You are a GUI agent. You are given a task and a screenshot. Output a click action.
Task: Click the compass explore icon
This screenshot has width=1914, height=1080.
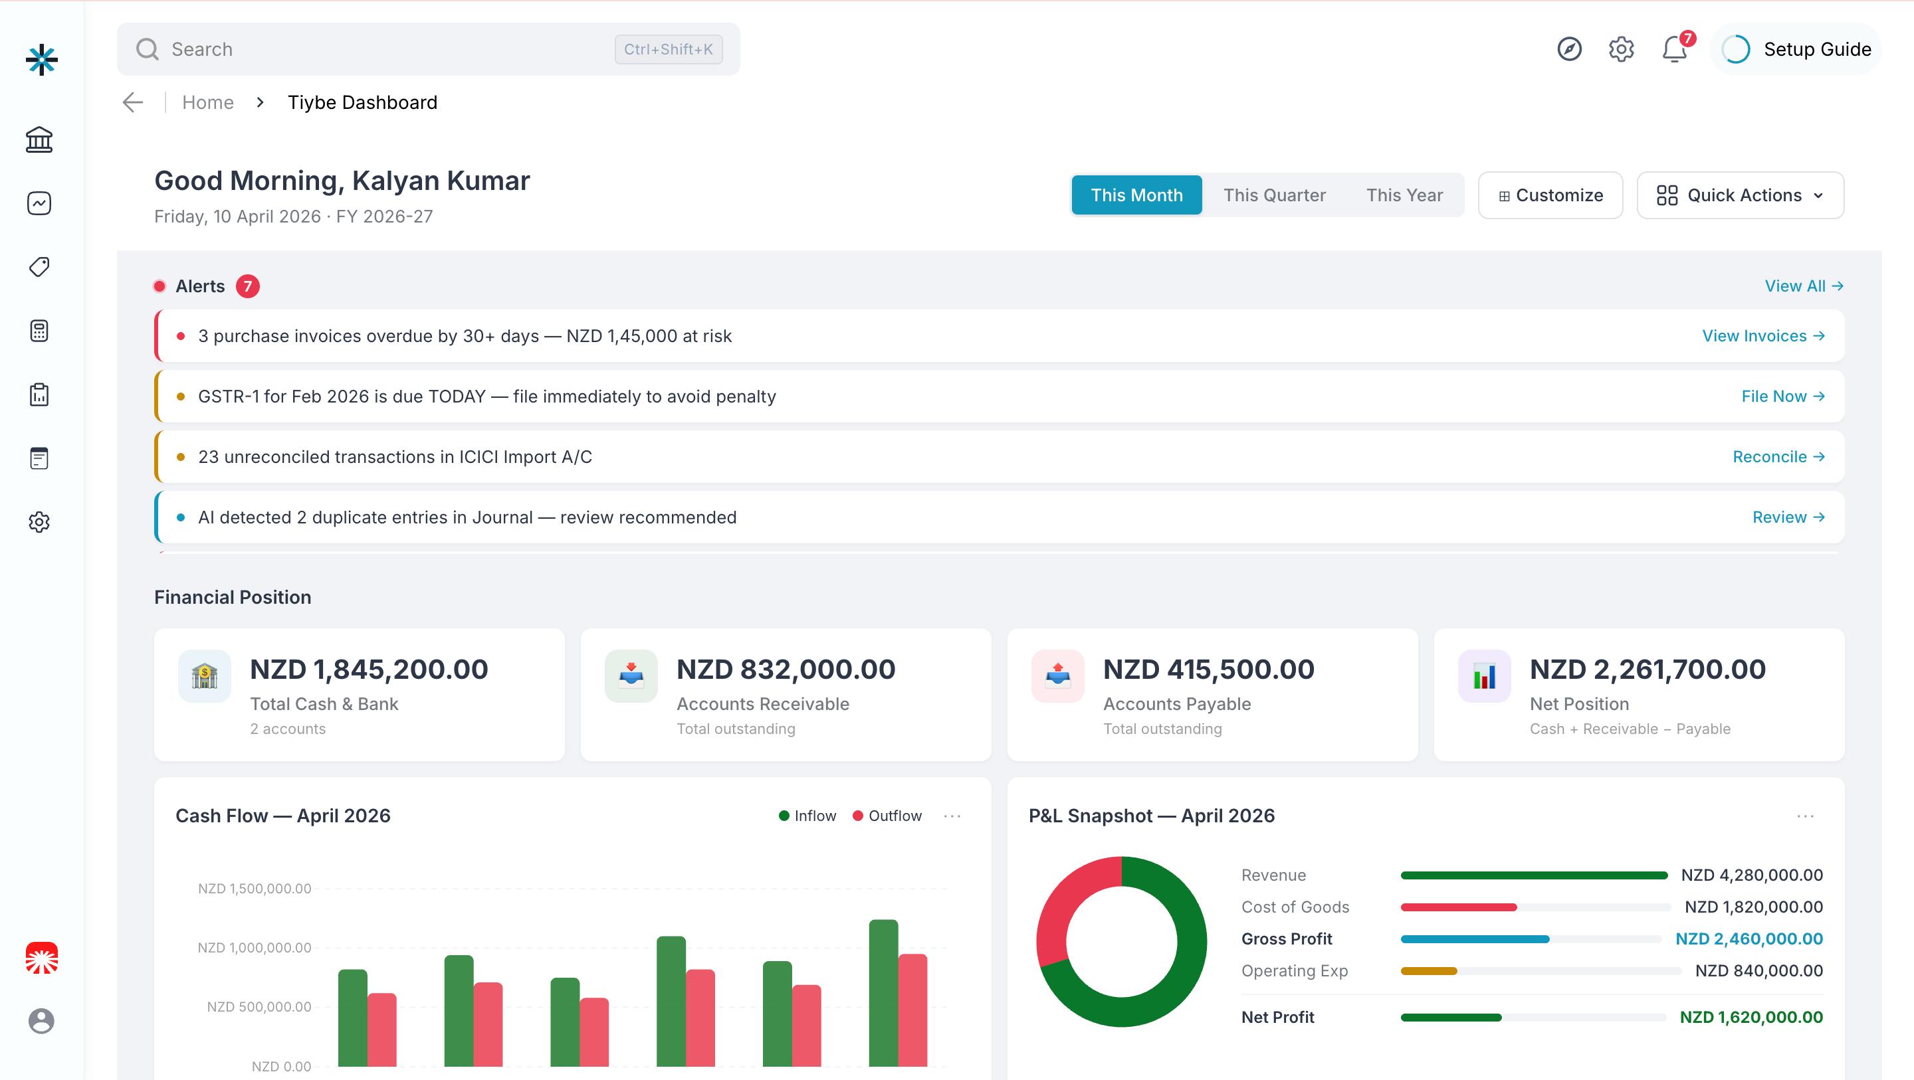1569,49
